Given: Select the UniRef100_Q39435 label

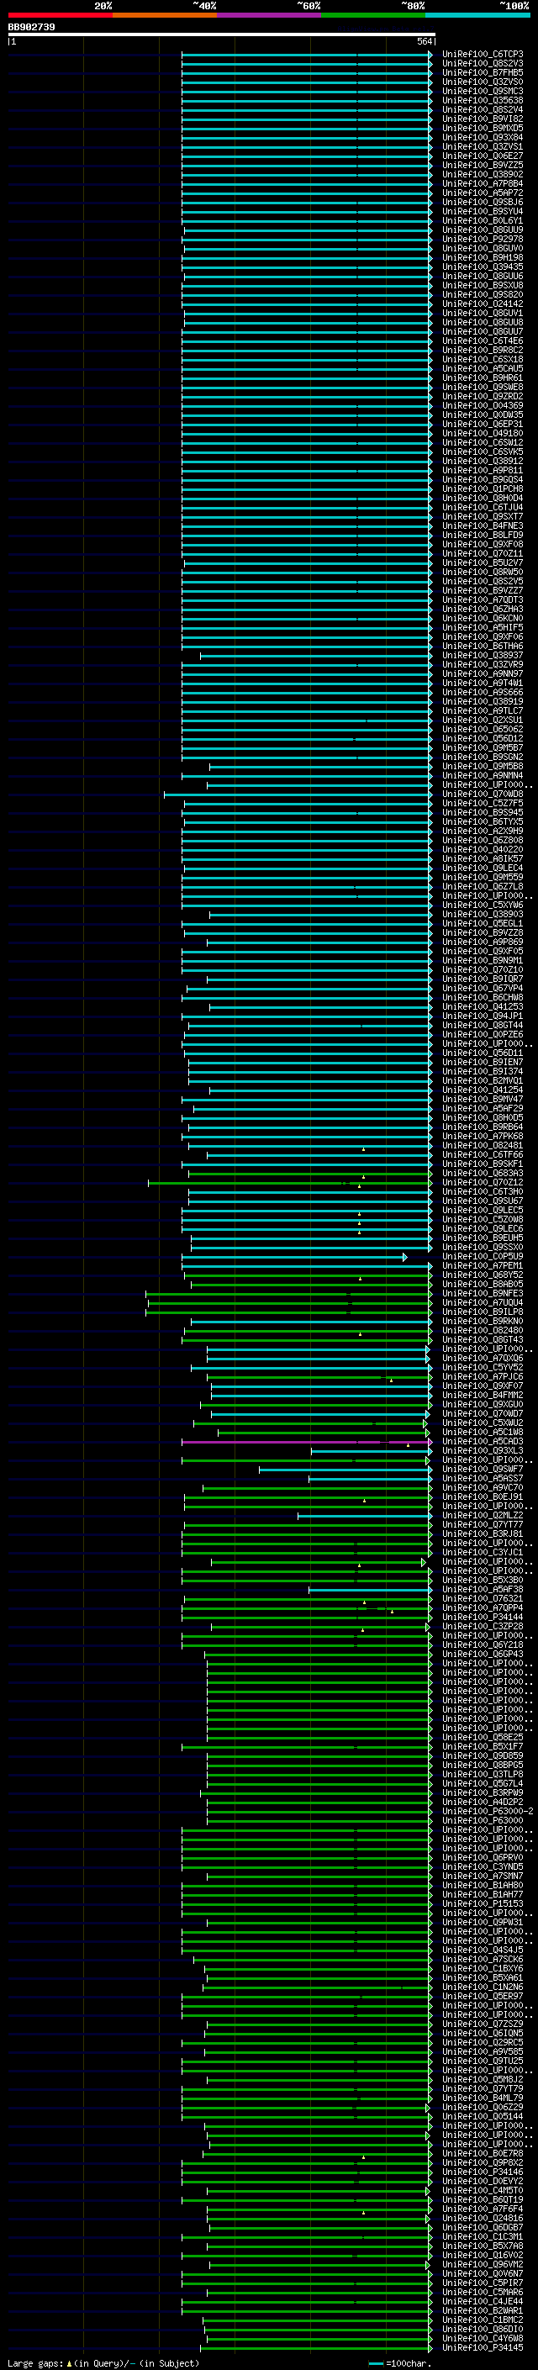Looking at the screenshot, I should point(482,267).
